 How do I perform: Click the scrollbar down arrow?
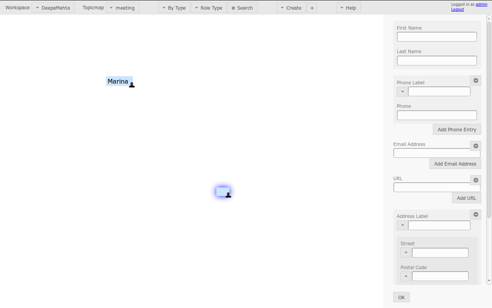[x=489, y=281]
